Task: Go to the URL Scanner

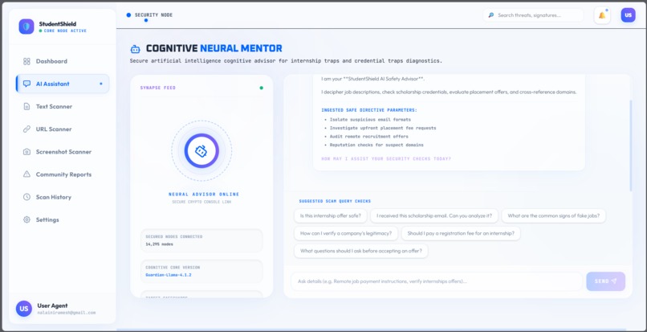Action: 63,129
